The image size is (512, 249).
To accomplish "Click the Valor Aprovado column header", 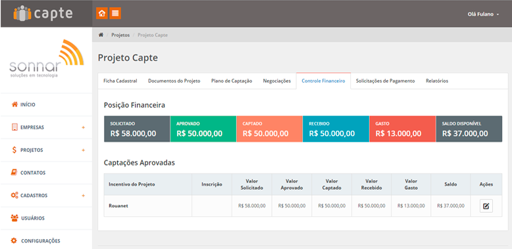I will tap(292, 185).
